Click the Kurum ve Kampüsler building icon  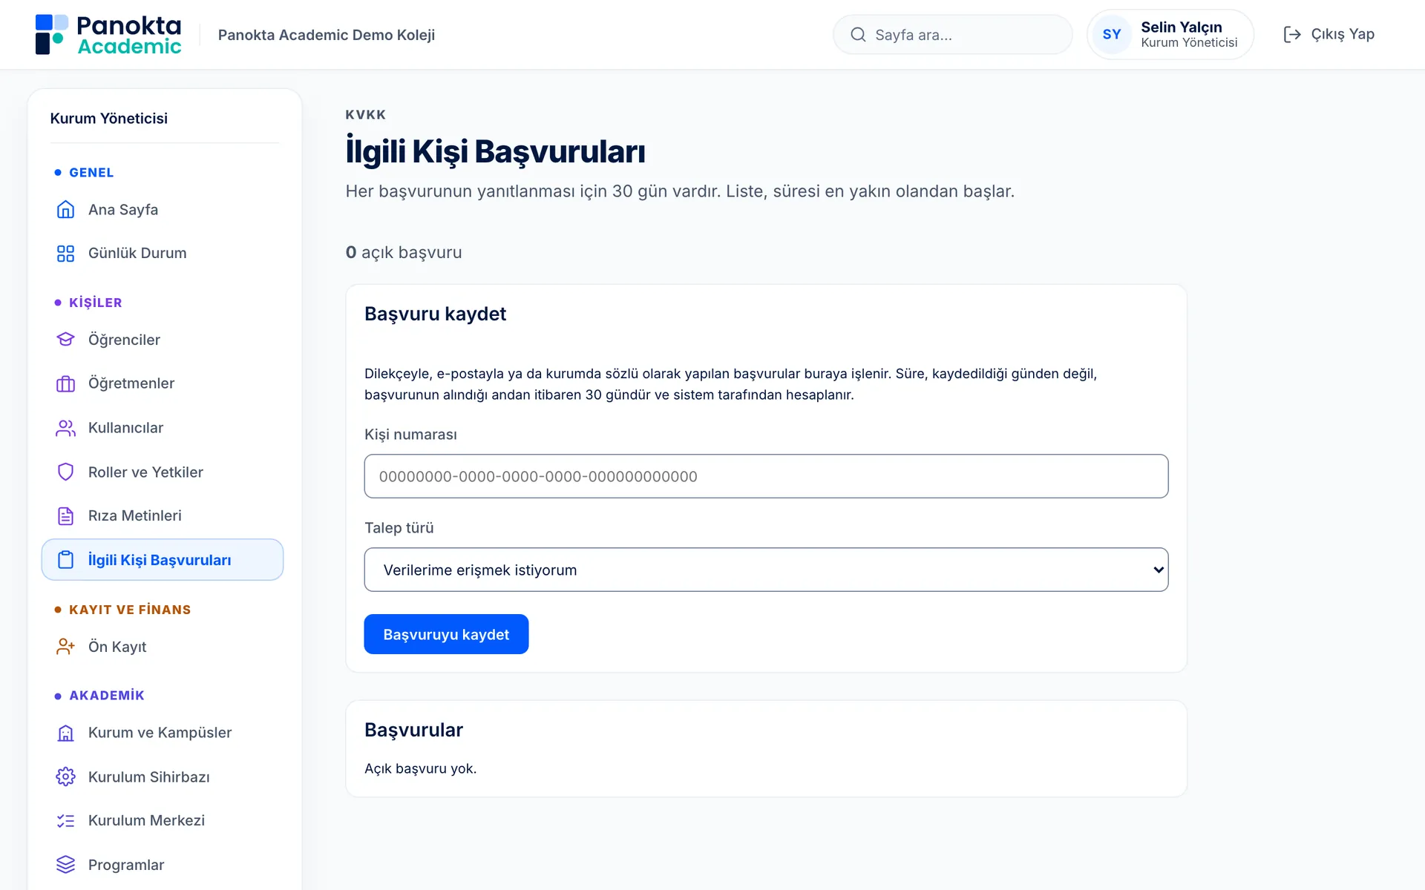pyautogui.click(x=65, y=733)
